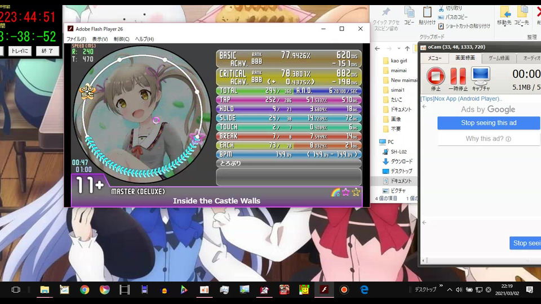Select PC in Explorer navigation pane

point(387,142)
